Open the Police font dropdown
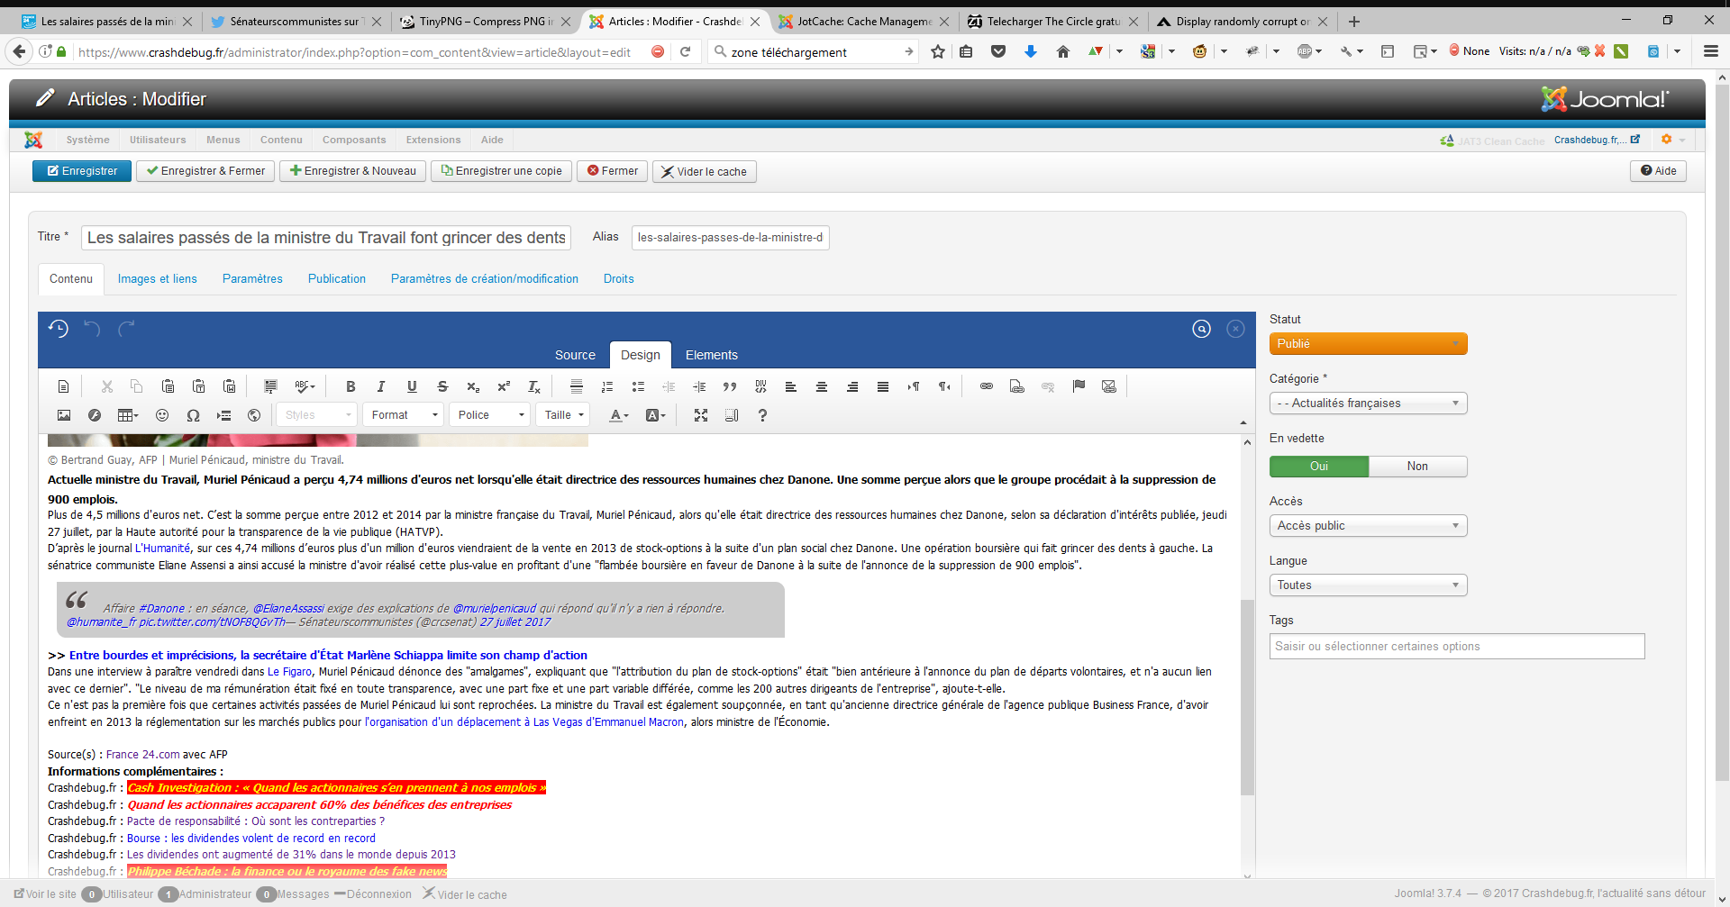Viewport: 1730px width, 907px height. coord(490,415)
